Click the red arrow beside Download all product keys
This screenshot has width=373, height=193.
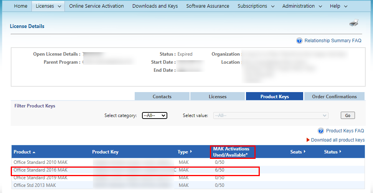308,140
